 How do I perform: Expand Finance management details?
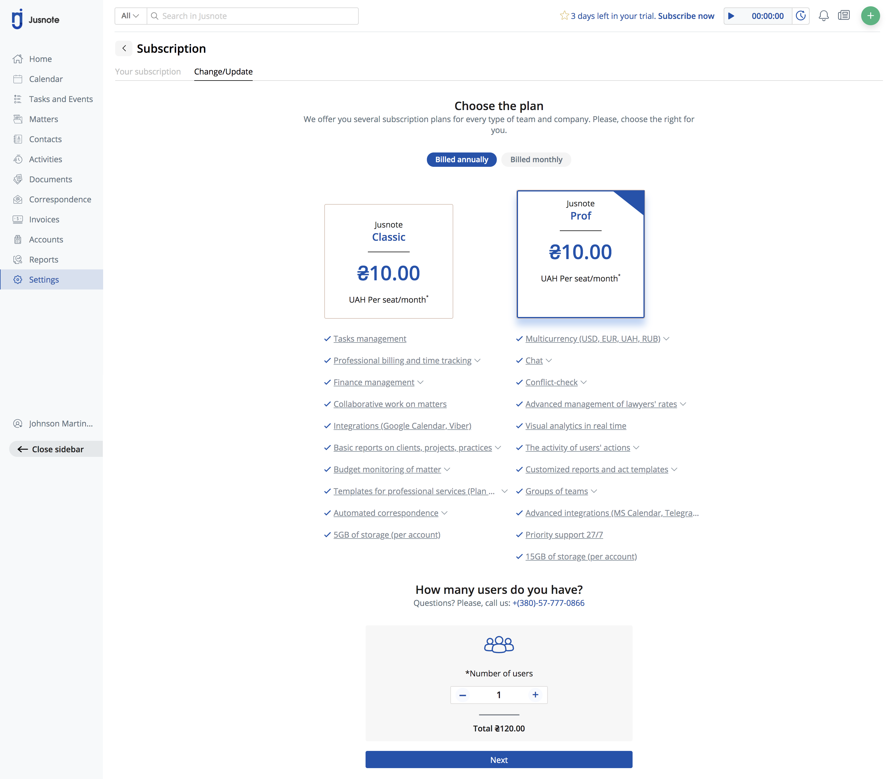[420, 382]
